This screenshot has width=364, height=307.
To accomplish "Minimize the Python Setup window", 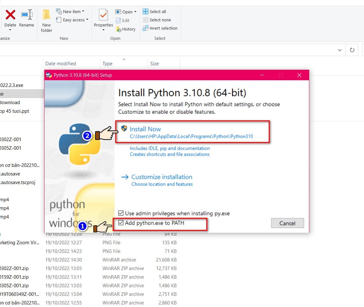I will pyautogui.click(x=262, y=75).
